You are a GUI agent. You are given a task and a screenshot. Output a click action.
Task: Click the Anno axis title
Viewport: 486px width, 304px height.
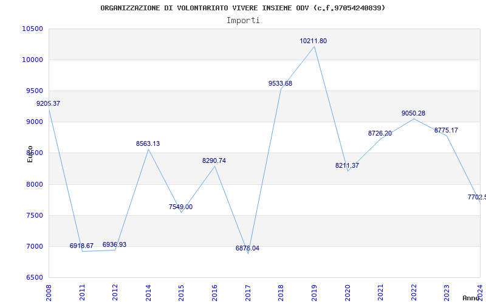[470, 298]
